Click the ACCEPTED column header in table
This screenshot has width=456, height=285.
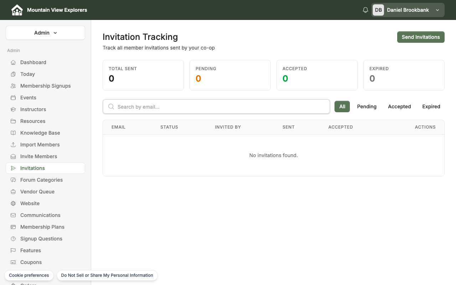(341, 127)
